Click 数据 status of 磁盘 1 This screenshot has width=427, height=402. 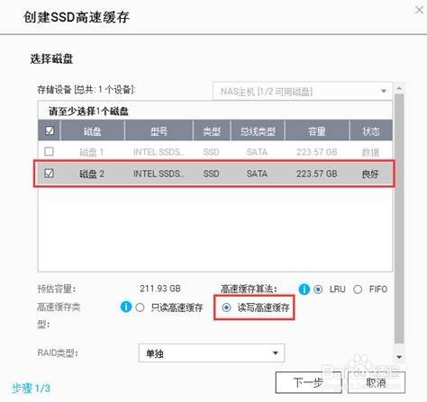tap(370, 152)
